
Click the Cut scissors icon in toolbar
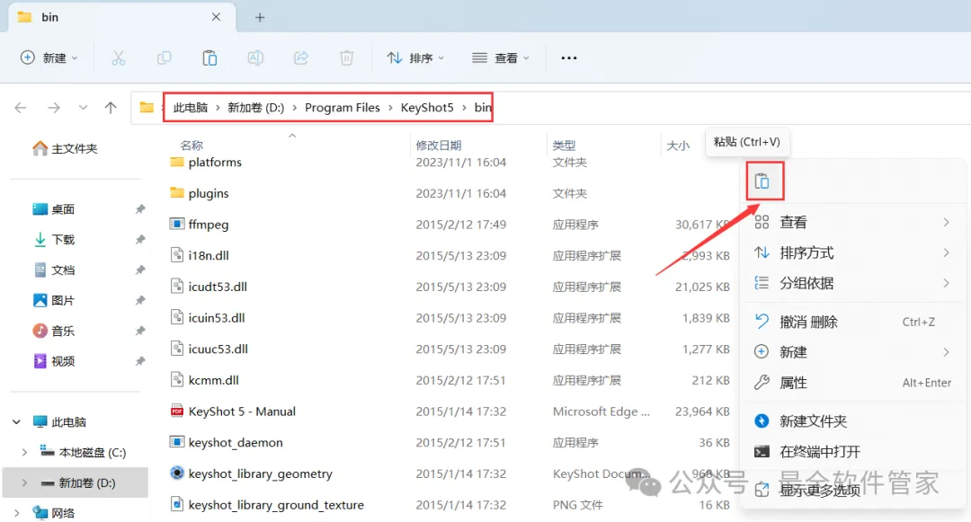pyautogui.click(x=119, y=58)
